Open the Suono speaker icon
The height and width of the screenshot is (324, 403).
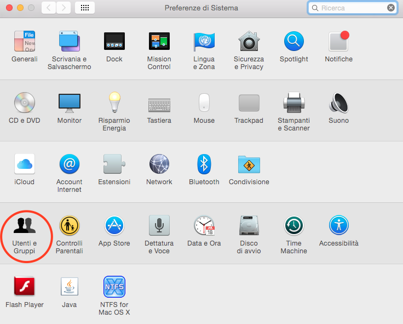[339, 103]
